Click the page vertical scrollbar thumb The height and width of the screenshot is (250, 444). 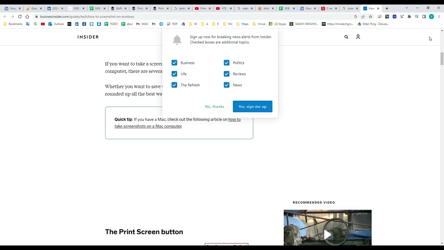tap(442, 59)
